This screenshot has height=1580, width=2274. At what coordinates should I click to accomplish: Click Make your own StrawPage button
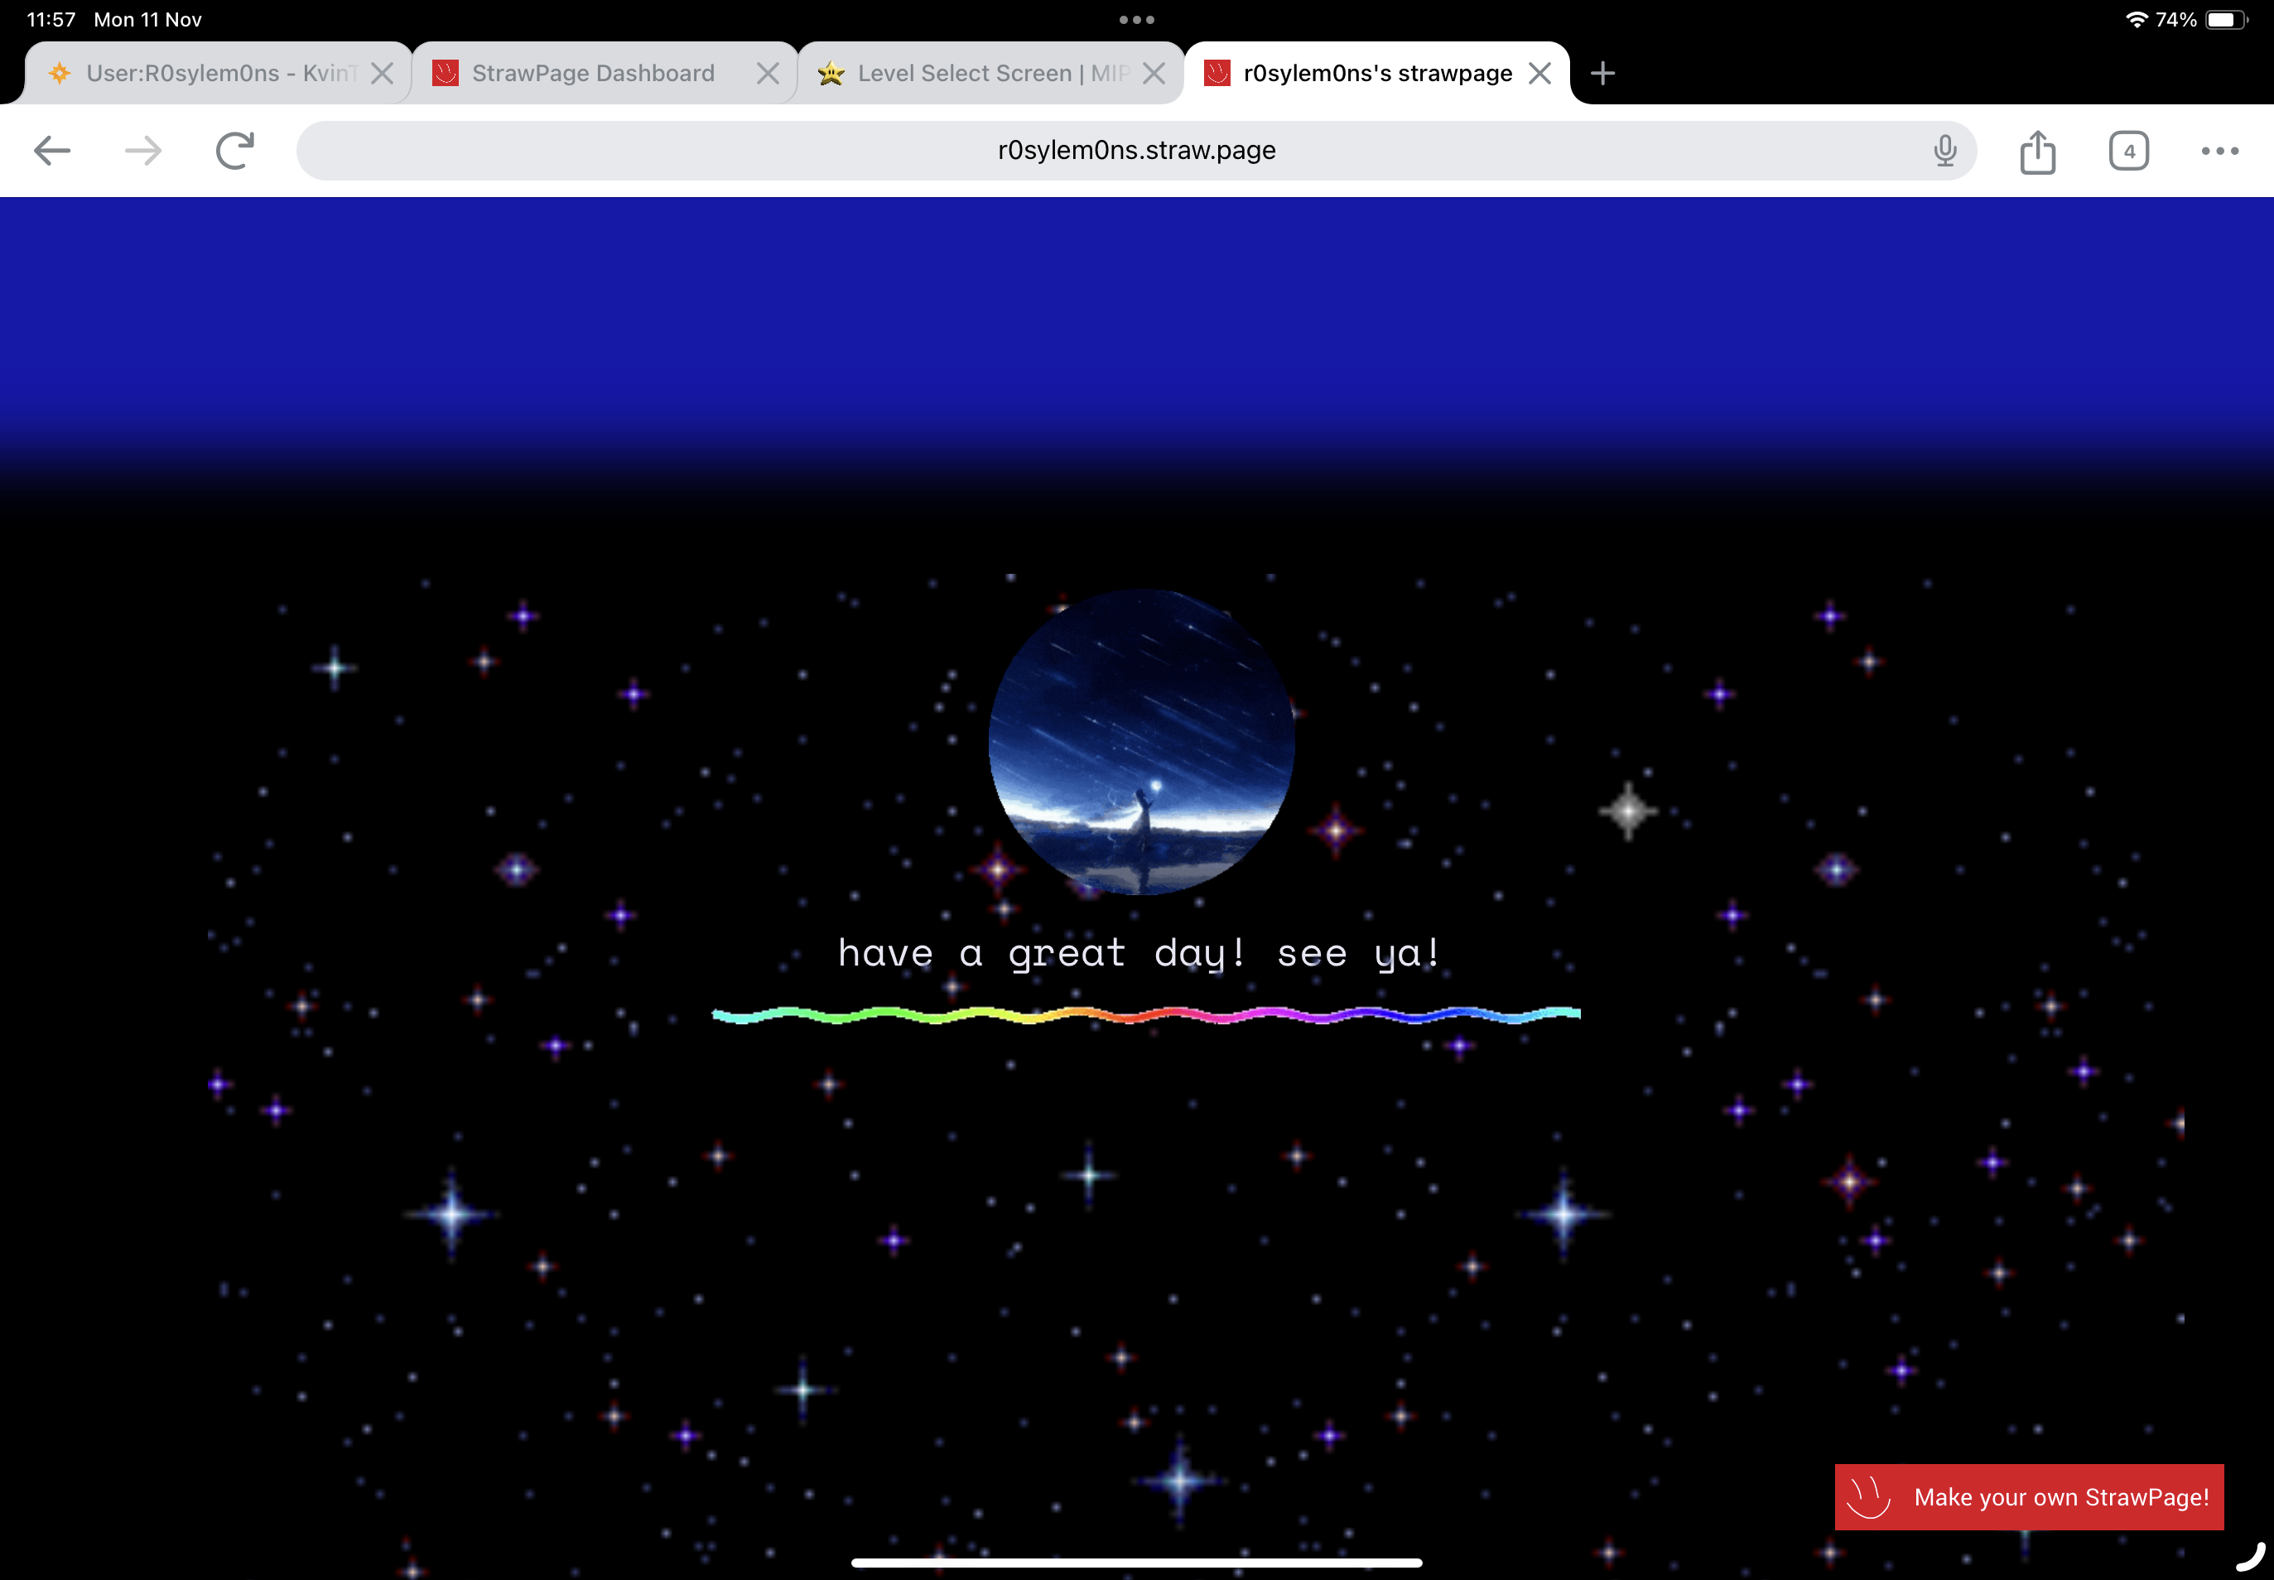(2029, 1496)
